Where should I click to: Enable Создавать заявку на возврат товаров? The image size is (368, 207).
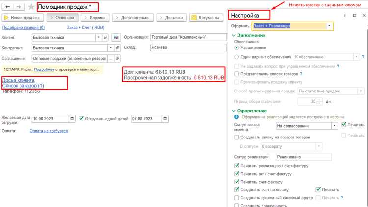(x=237, y=137)
